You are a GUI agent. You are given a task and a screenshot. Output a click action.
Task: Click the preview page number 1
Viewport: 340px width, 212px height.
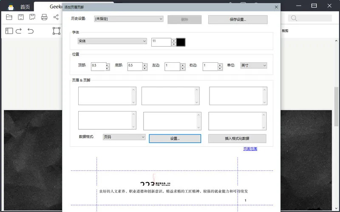point(246,201)
